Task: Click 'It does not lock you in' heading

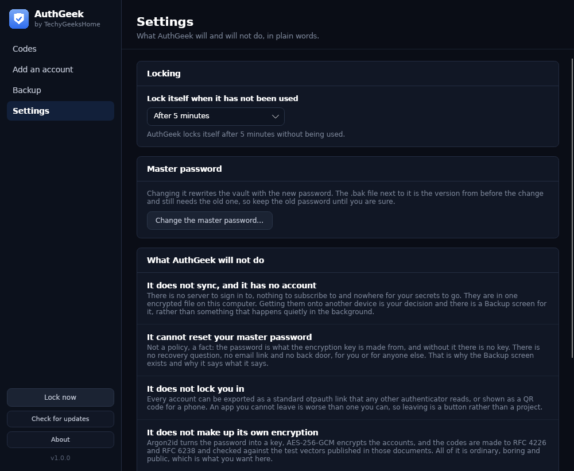Action: coord(196,389)
